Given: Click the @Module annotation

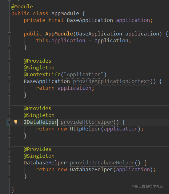Looking at the screenshot, I should (x=22, y=7).
